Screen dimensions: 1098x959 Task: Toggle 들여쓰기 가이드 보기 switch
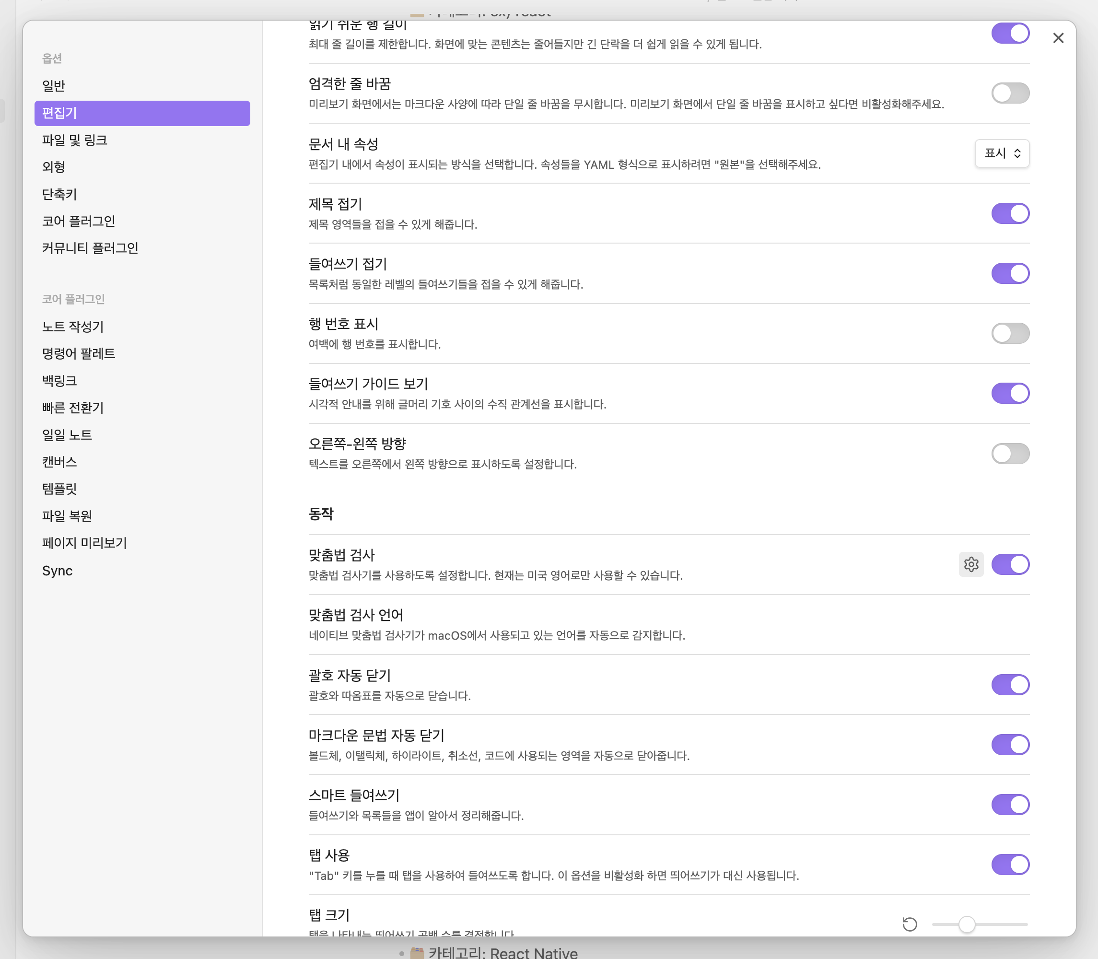coord(1010,393)
